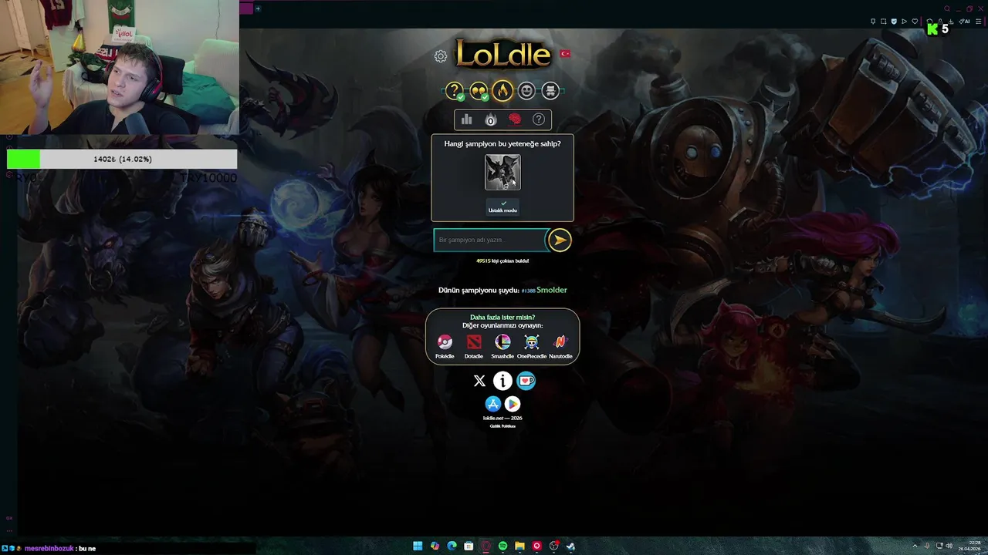This screenshot has width=988, height=555.
Task: Open LoLdle settings gear
Action: pyautogui.click(x=441, y=56)
